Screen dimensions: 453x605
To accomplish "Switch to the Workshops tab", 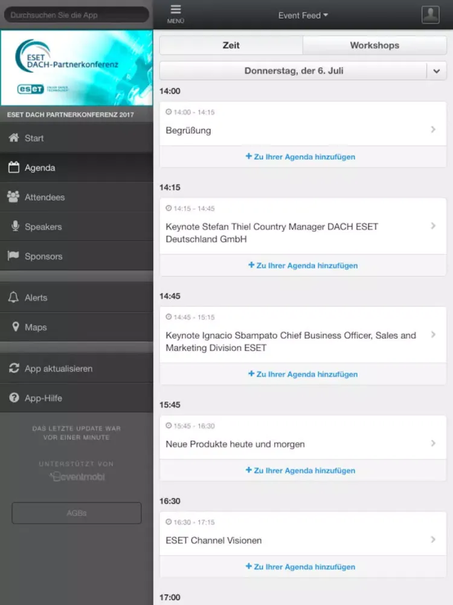I will tap(374, 45).
